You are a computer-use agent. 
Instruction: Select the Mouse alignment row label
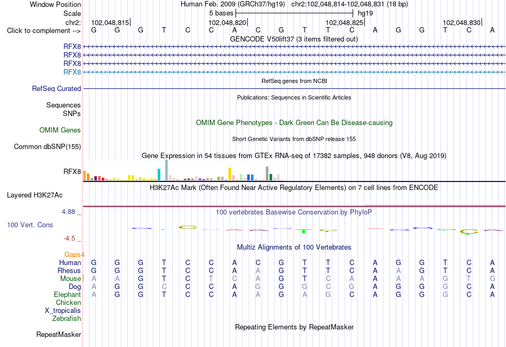coord(70,279)
